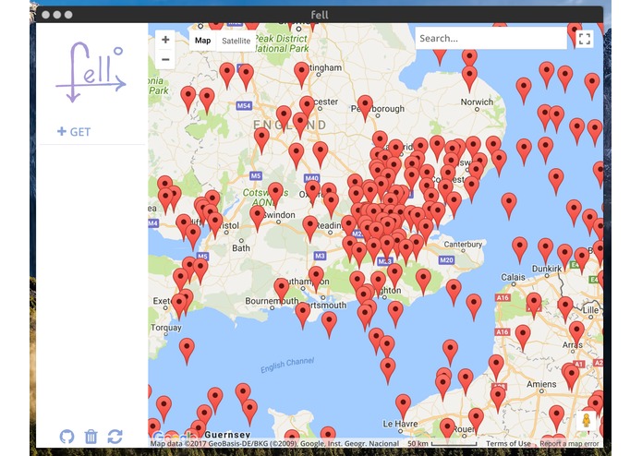This screenshot has width=642, height=456.
Task: Click the map marker near Bournemouth
Action: pos(282,290)
